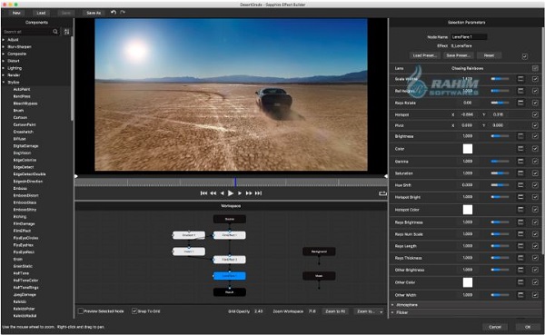545x335 pixels.
Task: Click the redo arrow icon in toolbar
Action: coord(123,13)
